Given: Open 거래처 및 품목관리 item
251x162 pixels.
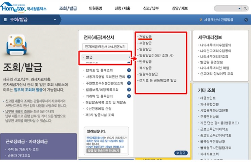Looking at the screenshot, I should tap(99, 96).
